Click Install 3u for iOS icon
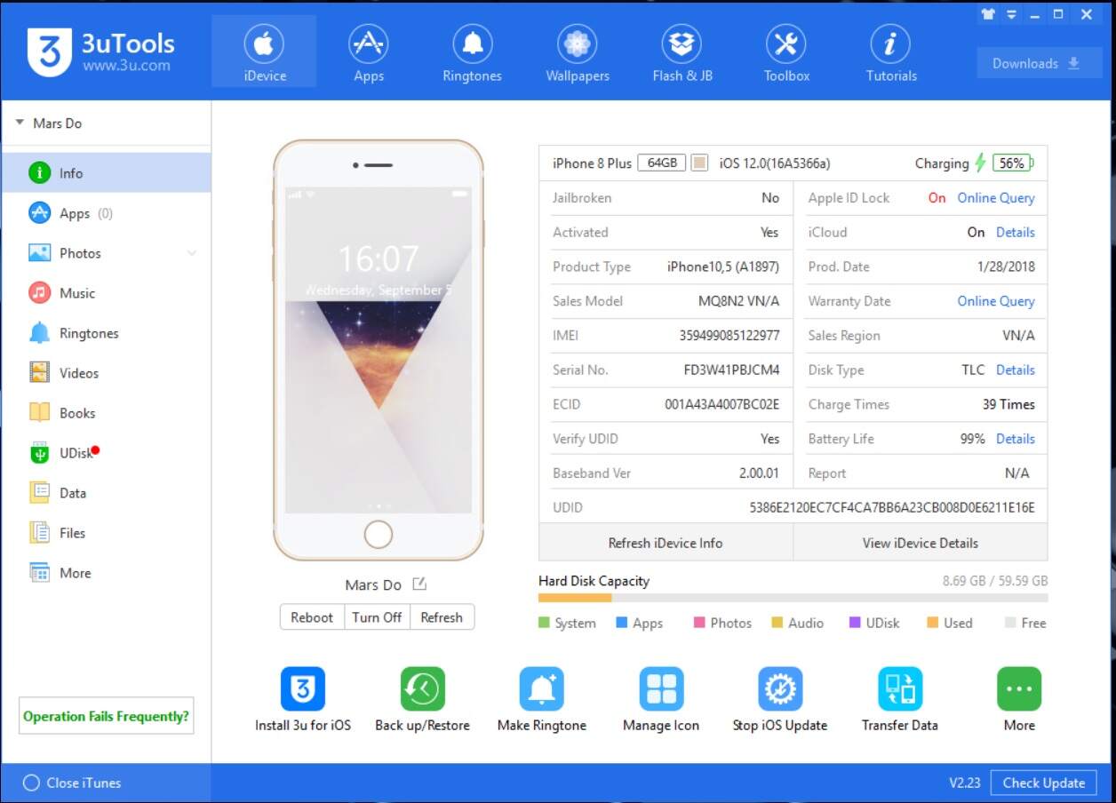This screenshot has width=1116, height=803. click(303, 689)
